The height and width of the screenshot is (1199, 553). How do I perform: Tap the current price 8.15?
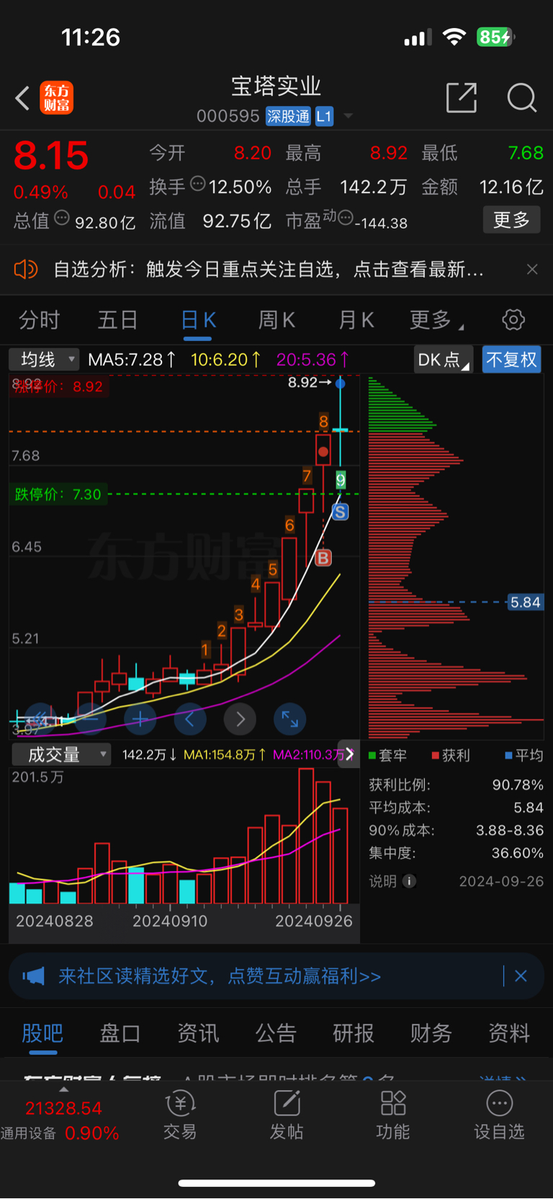pyautogui.click(x=51, y=156)
